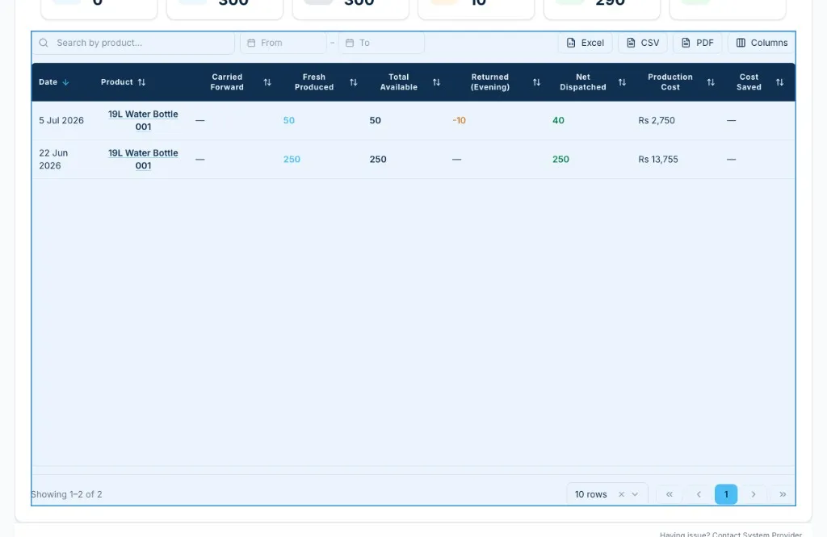Click the Net Dispatched header label
Screen dimensions: 827x537
[583, 82]
